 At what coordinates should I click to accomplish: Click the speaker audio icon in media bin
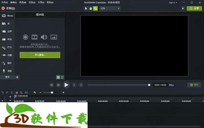[x=44, y=37]
